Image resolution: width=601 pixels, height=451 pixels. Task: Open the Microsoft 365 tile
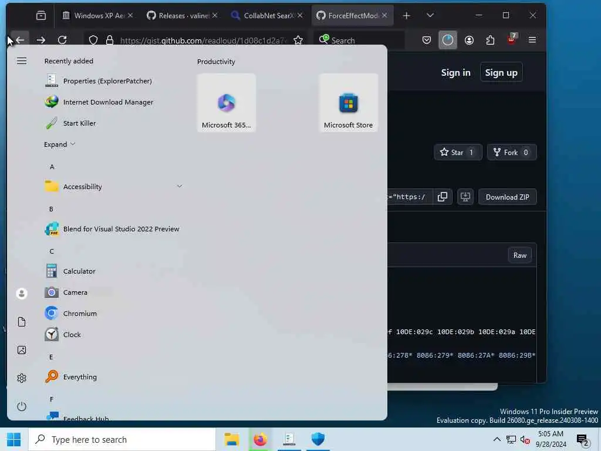pyautogui.click(x=227, y=103)
